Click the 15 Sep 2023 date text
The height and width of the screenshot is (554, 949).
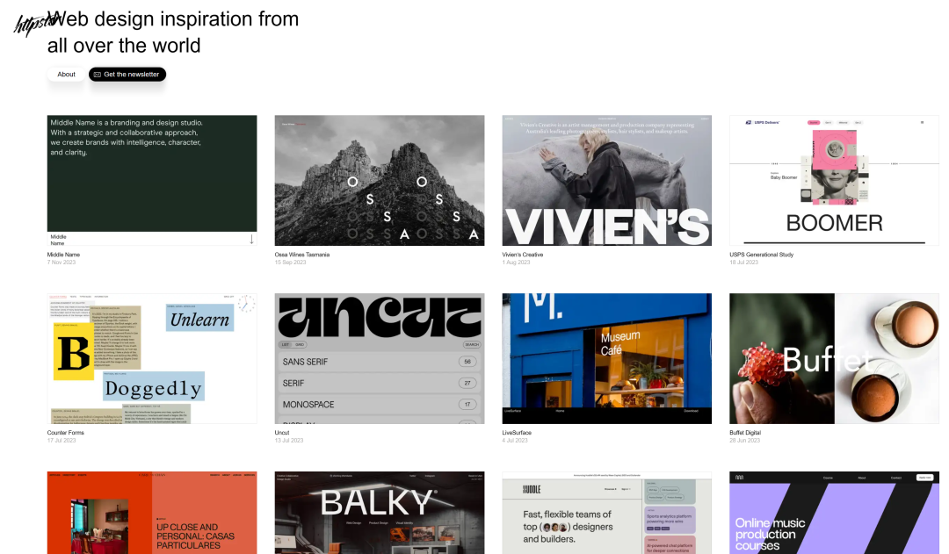point(291,263)
